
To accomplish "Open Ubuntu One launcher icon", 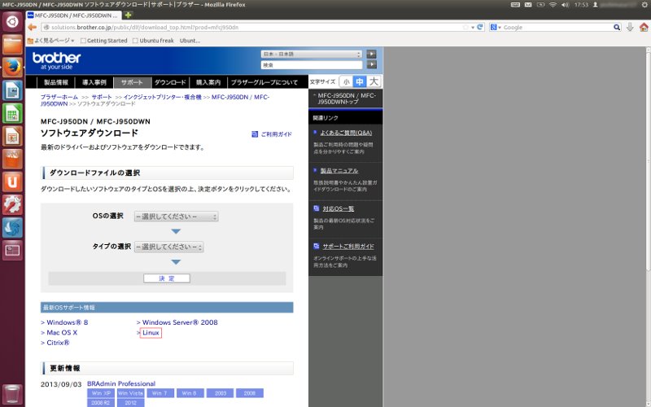I will [x=12, y=182].
